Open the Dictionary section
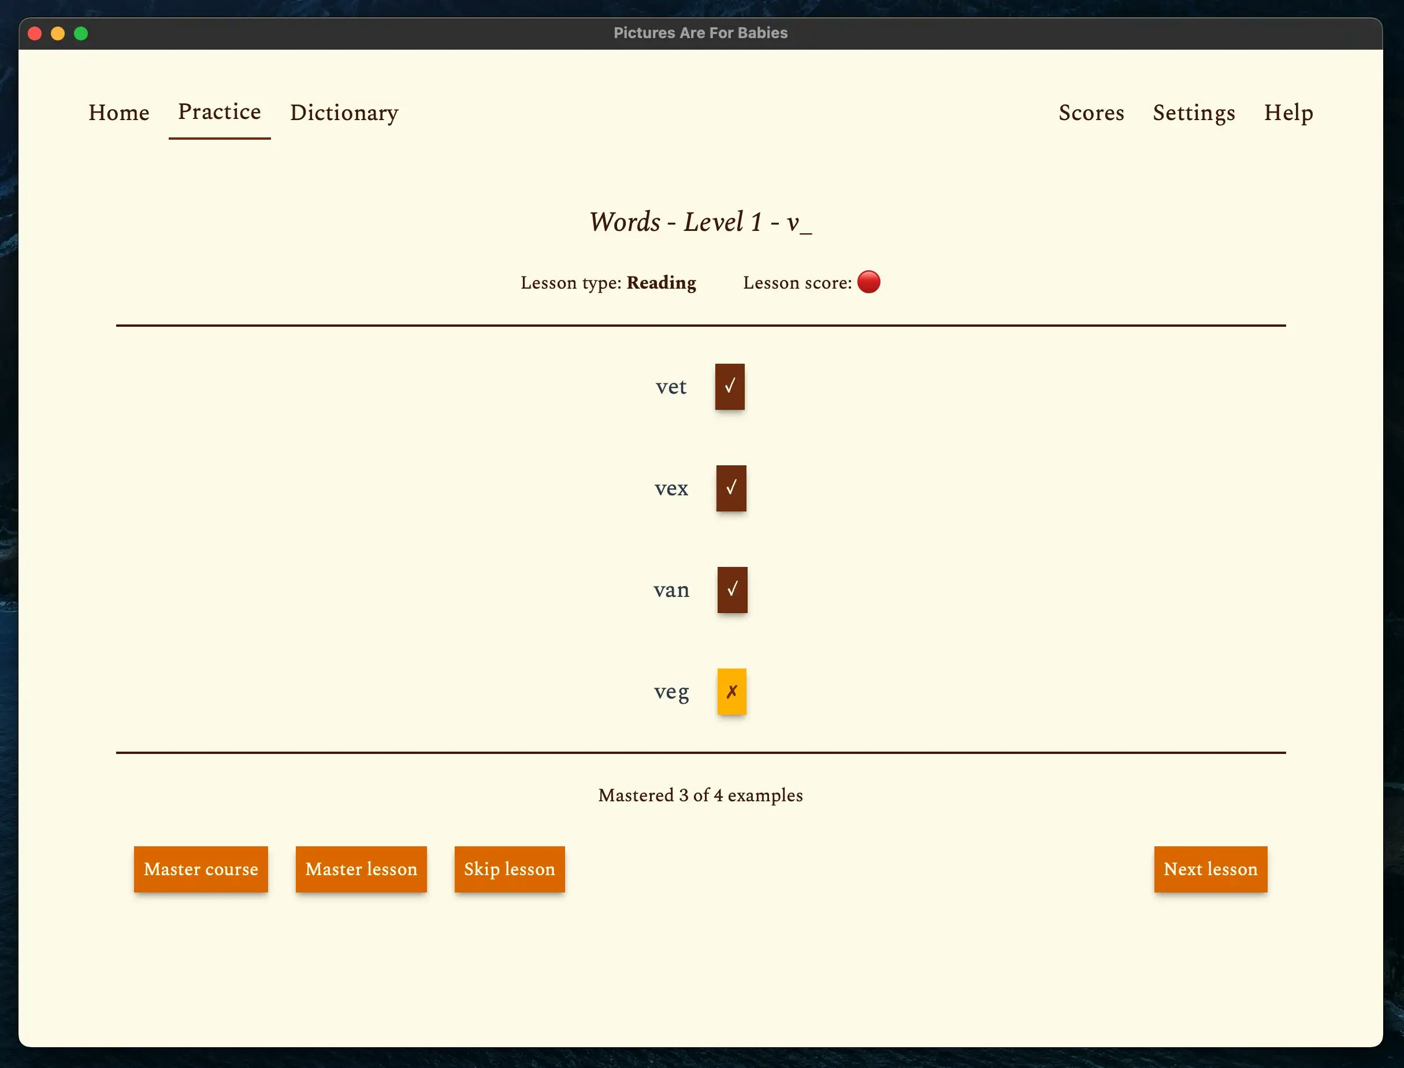1404x1068 pixels. click(344, 113)
